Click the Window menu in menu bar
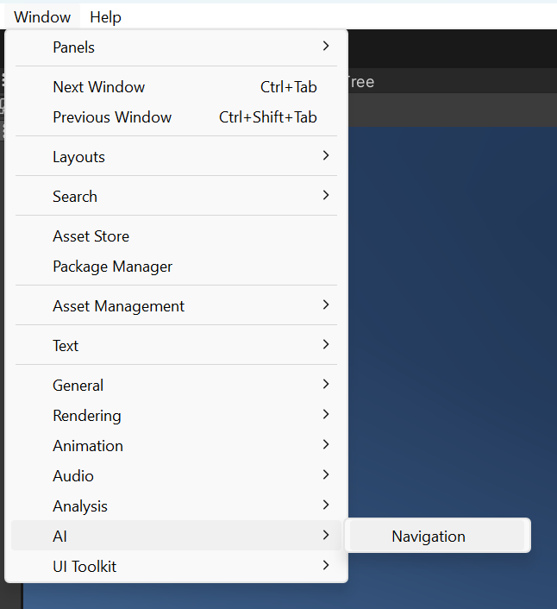557x609 pixels. click(x=42, y=17)
